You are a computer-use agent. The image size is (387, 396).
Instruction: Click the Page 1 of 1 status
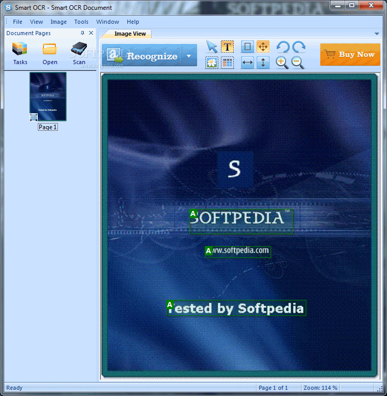273,388
